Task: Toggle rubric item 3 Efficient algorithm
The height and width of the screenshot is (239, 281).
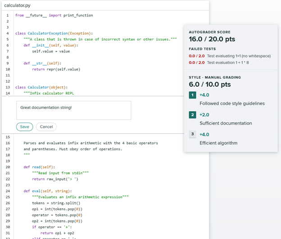Action: click(x=192, y=134)
